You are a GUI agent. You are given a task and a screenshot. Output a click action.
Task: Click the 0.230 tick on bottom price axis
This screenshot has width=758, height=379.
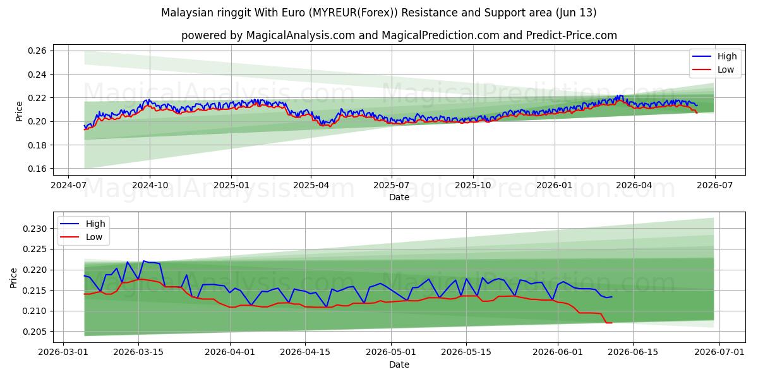coord(36,229)
